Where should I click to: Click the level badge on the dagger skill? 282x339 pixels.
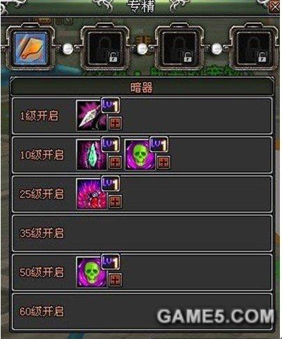point(111,106)
